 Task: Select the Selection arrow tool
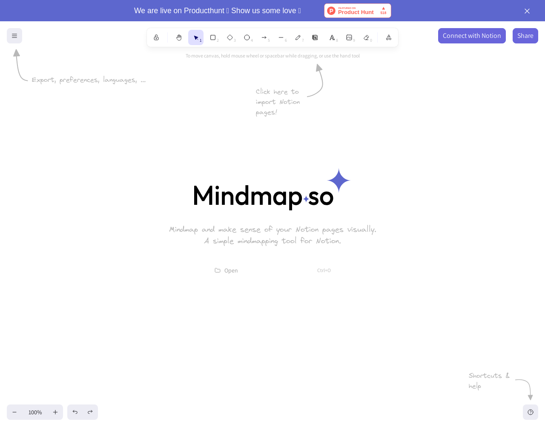(x=196, y=37)
